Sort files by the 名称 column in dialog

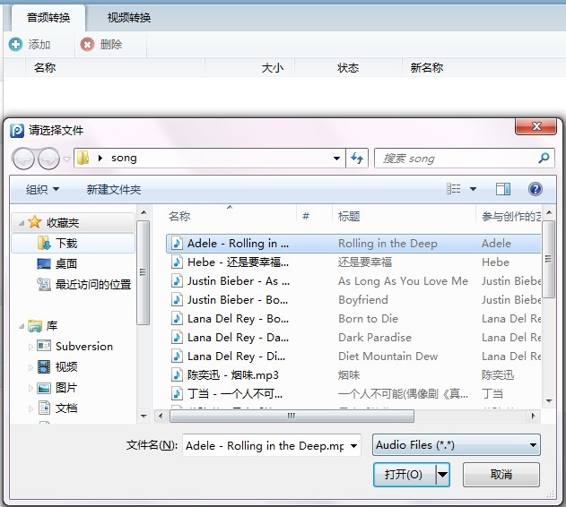coord(179,216)
